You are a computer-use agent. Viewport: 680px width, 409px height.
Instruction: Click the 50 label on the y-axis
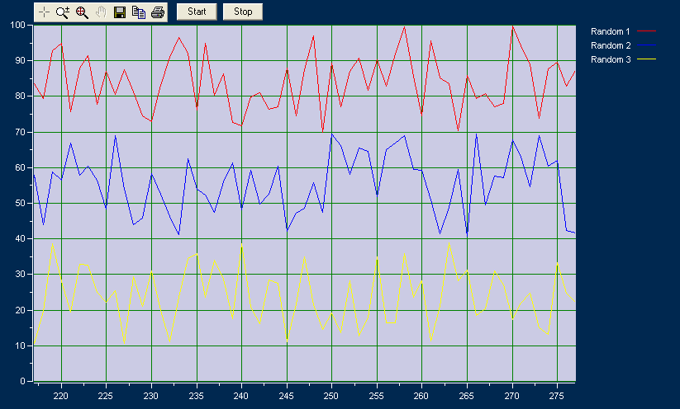pos(21,204)
